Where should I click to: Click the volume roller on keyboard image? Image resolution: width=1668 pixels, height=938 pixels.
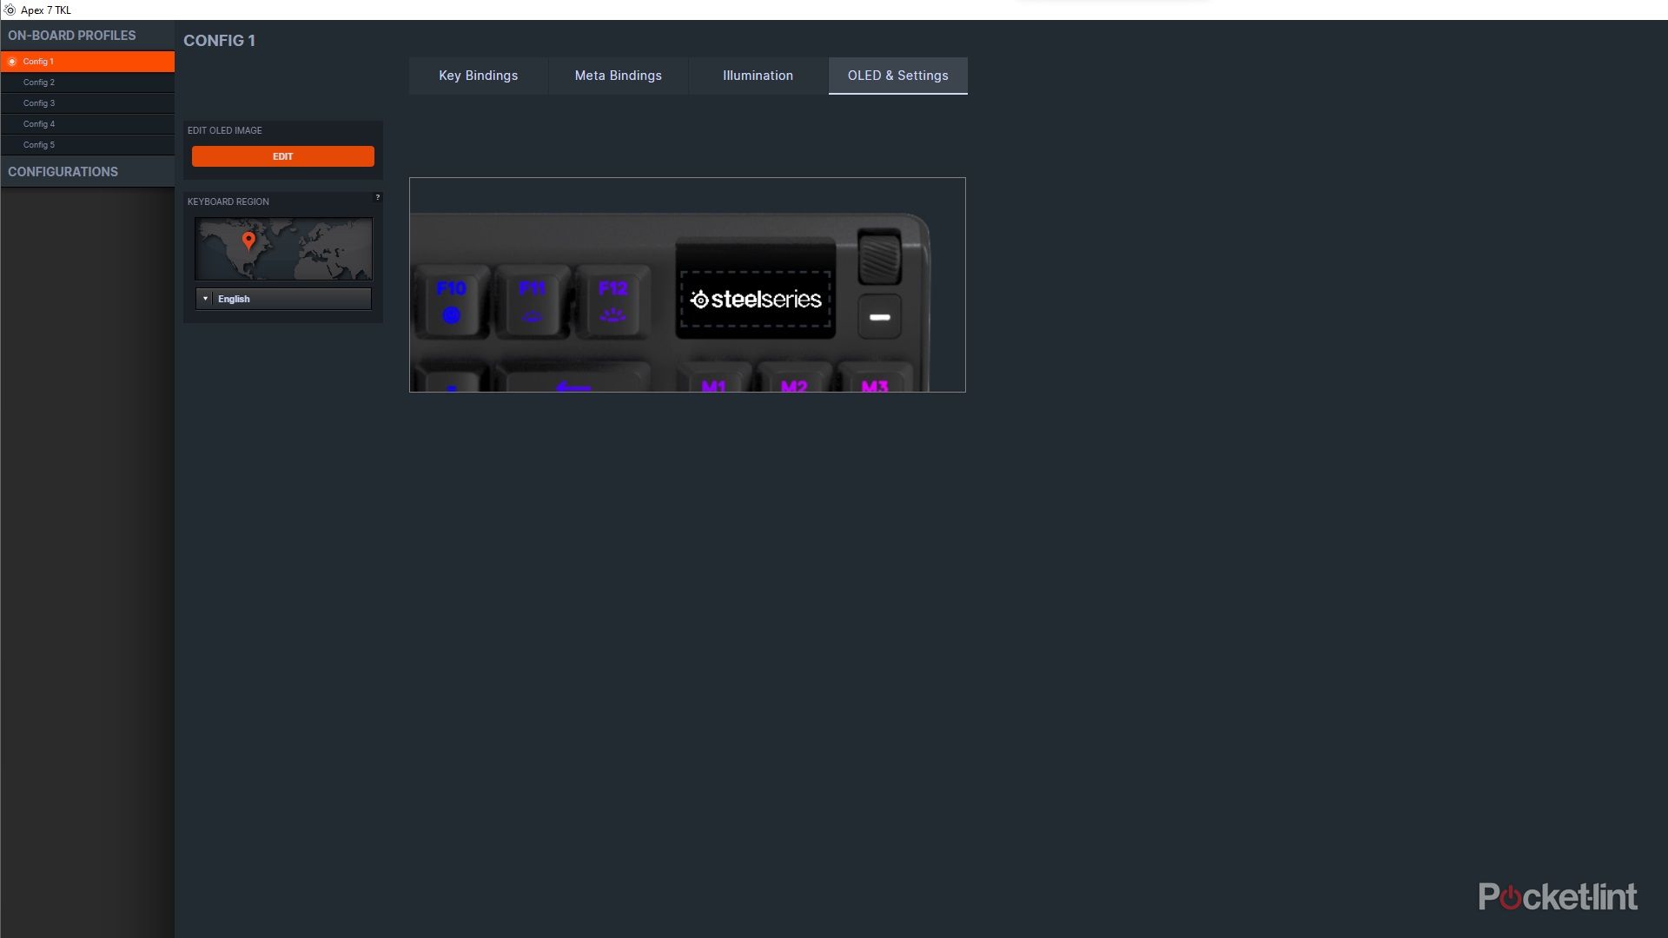(879, 257)
